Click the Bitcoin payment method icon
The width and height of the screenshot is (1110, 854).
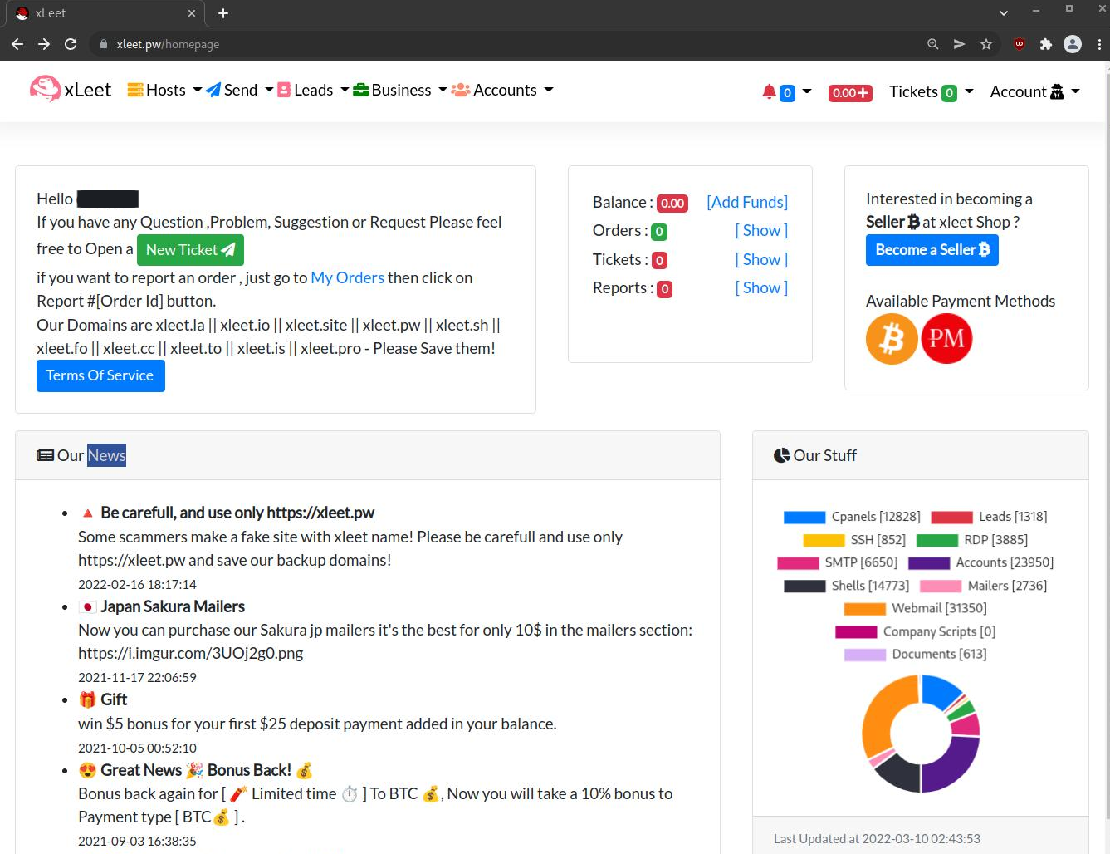[892, 338]
